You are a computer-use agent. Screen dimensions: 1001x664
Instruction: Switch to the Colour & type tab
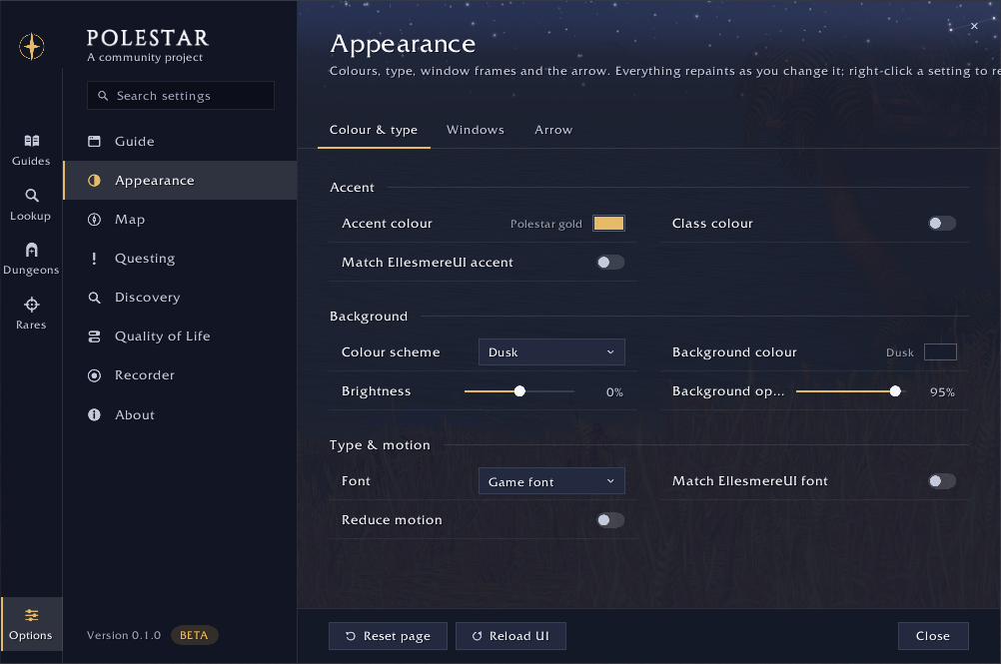coord(374,130)
